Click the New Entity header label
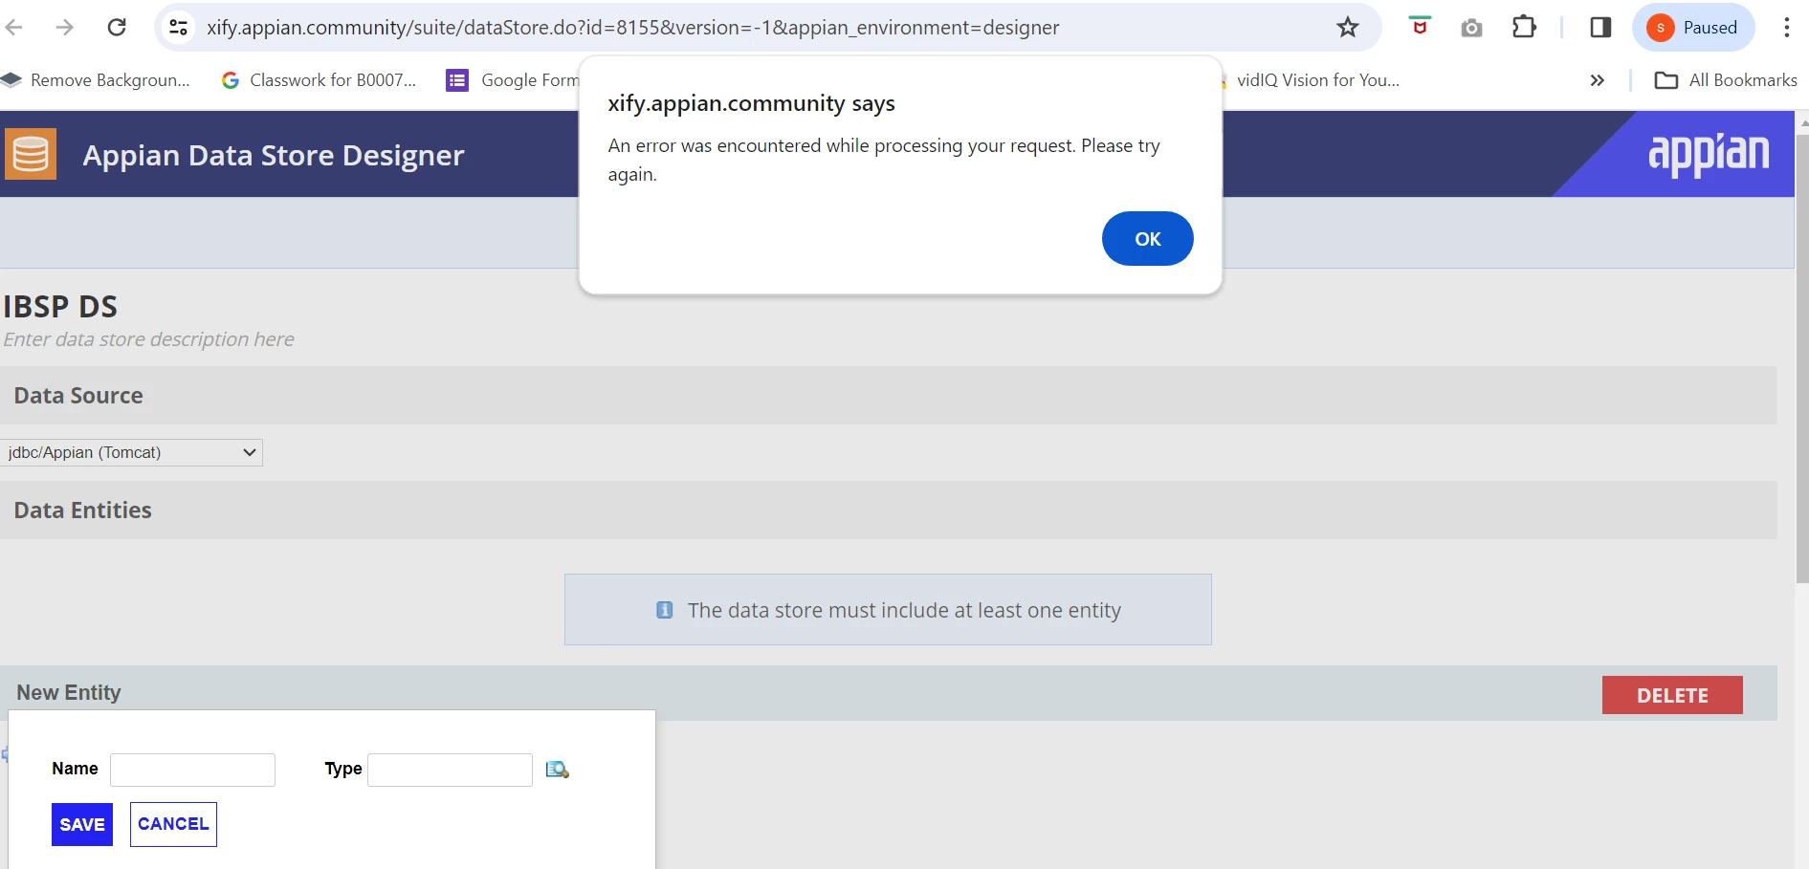The width and height of the screenshot is (1809, 869). (x=69, y=692)
